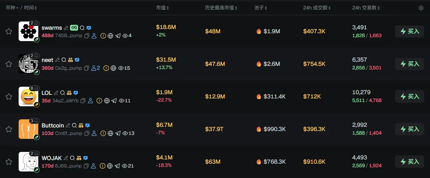Star the LOL token row
This screenshot has height=178, width=430.
9,96
